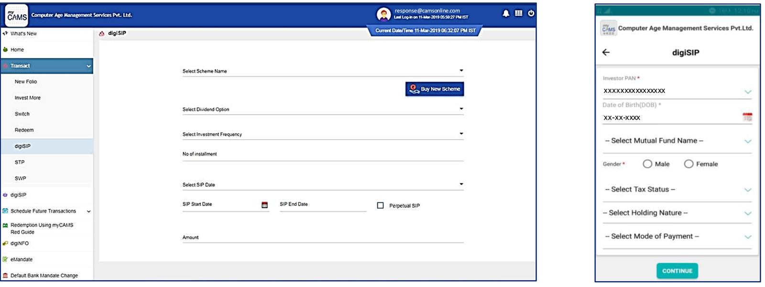This screenshot has width=765, height=287.
Task: Click the user profile avatar icon
Action: tap(383, 14)
